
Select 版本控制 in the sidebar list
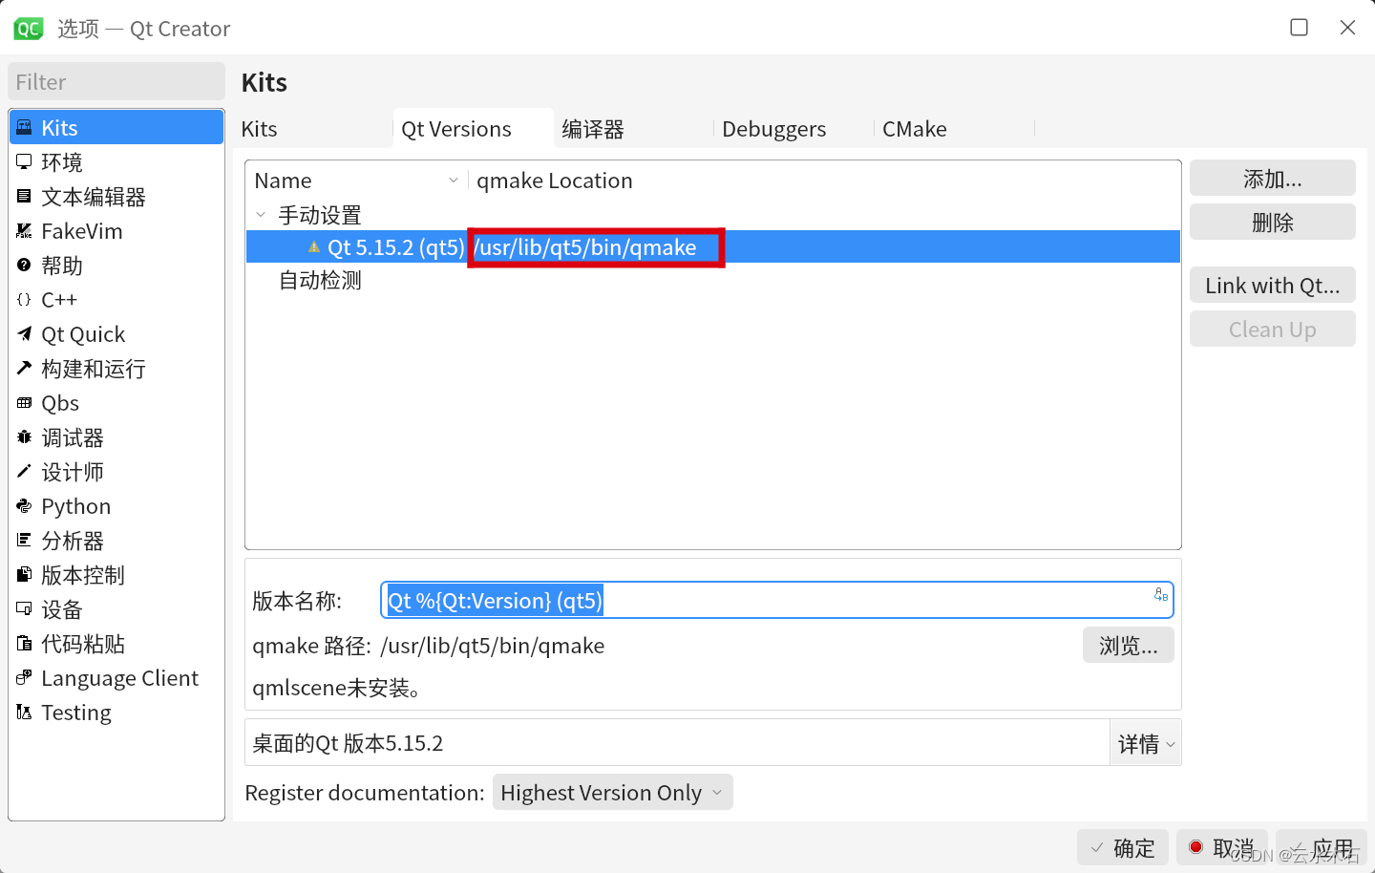[116, 575]
